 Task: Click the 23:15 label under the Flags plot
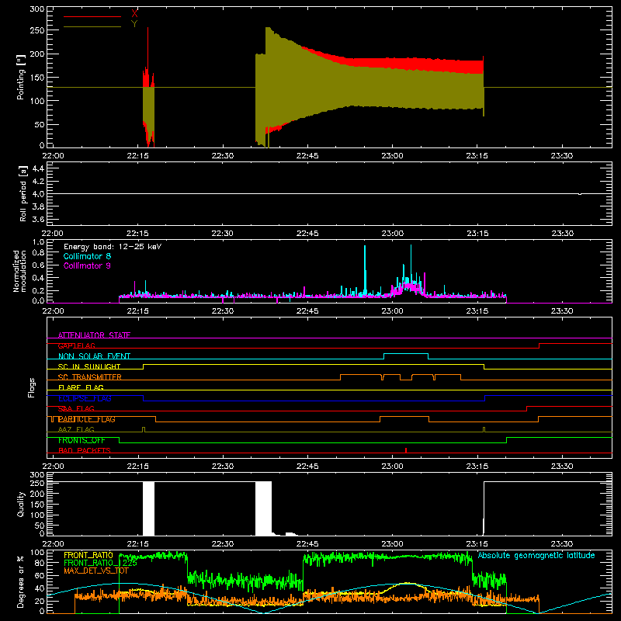(x=477, y=467)
